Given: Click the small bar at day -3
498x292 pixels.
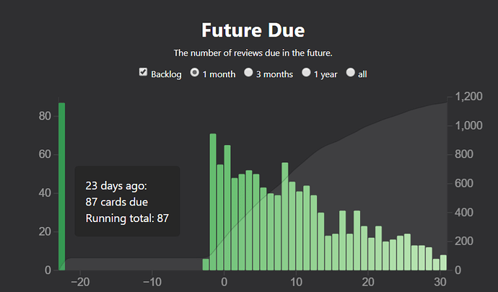Looking at the screenshot, I should pyautogui.click(x=206, y=265).
